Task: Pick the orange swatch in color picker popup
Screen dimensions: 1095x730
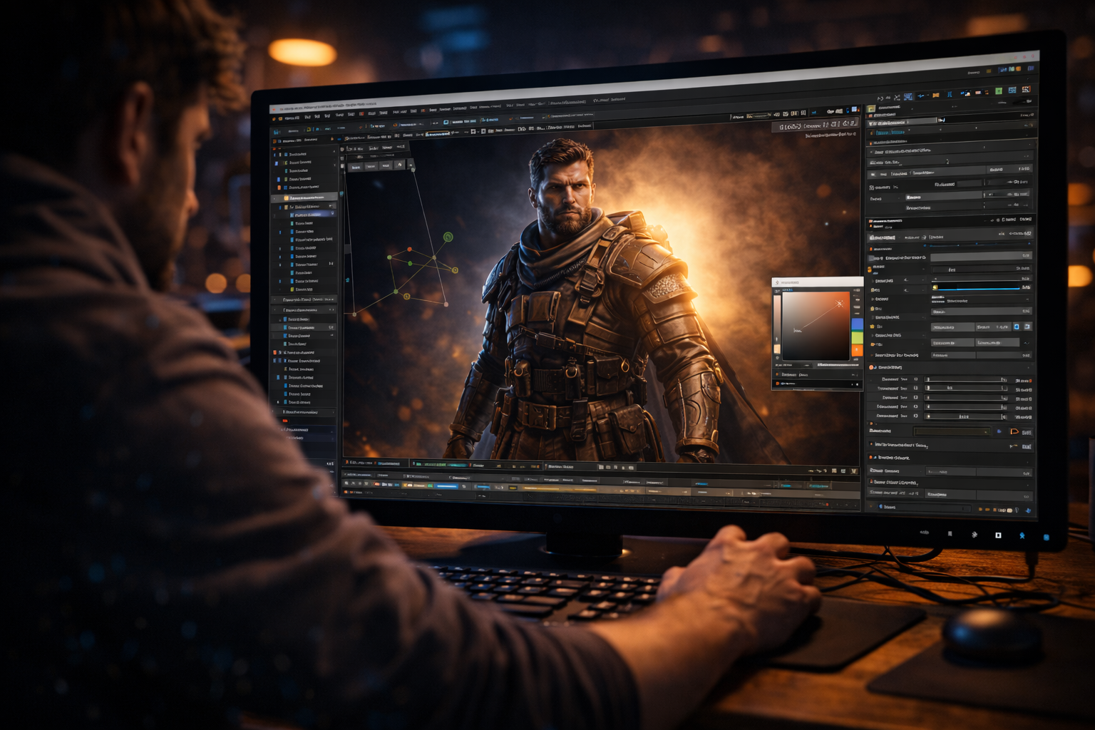Action: click(857, 350)
